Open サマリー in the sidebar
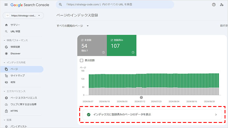This screenshot has width=228, height=128. click(15, 25)
